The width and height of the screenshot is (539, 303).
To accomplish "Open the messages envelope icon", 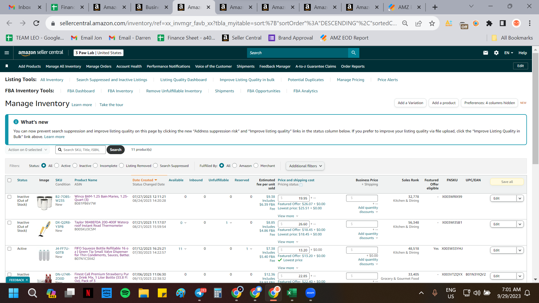I will click(485, 53).
